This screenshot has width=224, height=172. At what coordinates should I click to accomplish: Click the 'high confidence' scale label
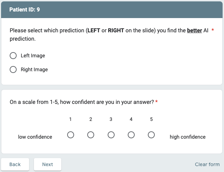(187, 137)
